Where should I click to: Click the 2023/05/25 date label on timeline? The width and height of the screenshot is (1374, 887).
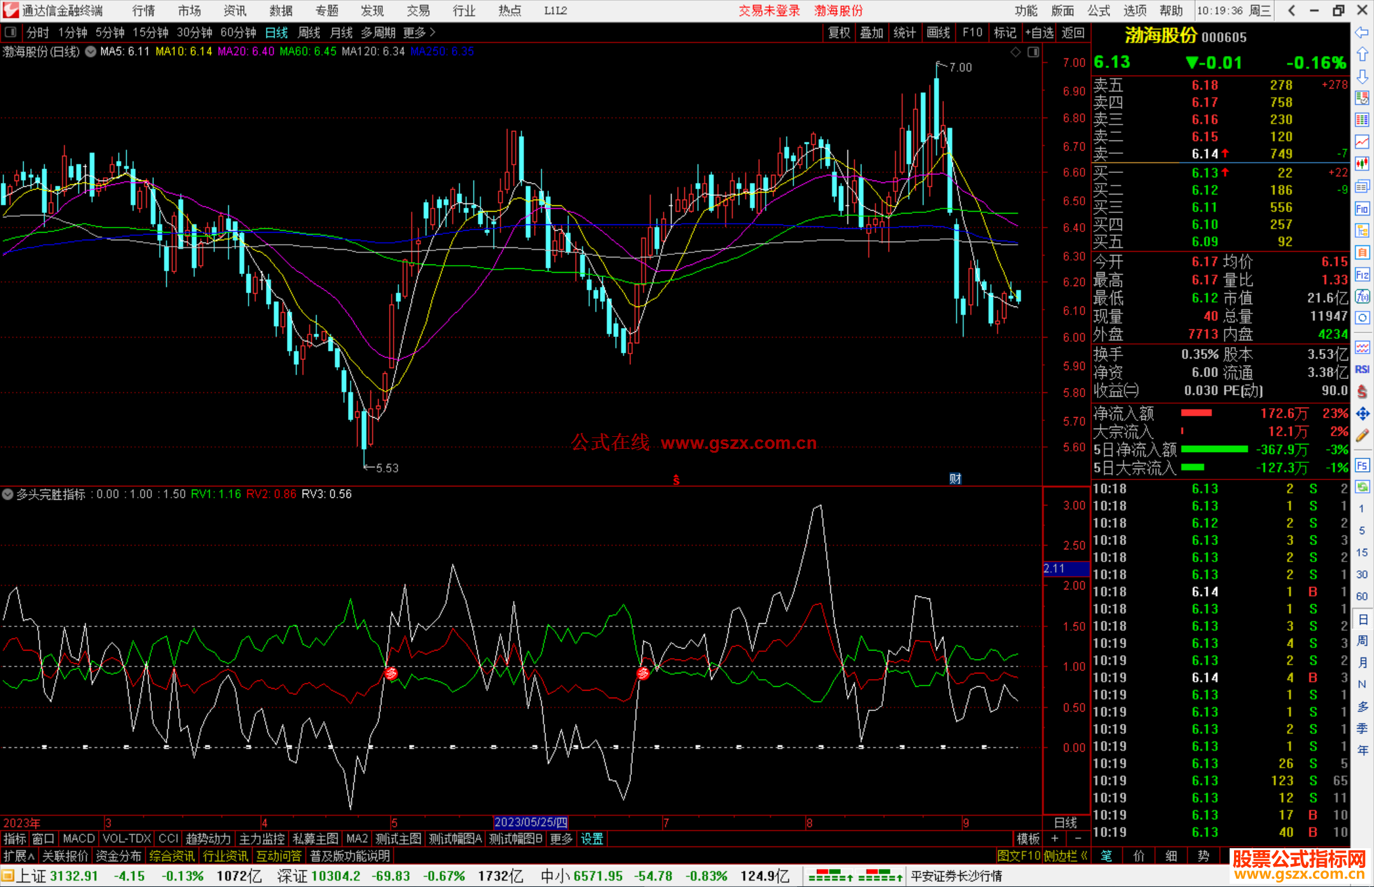coord(531,823)
